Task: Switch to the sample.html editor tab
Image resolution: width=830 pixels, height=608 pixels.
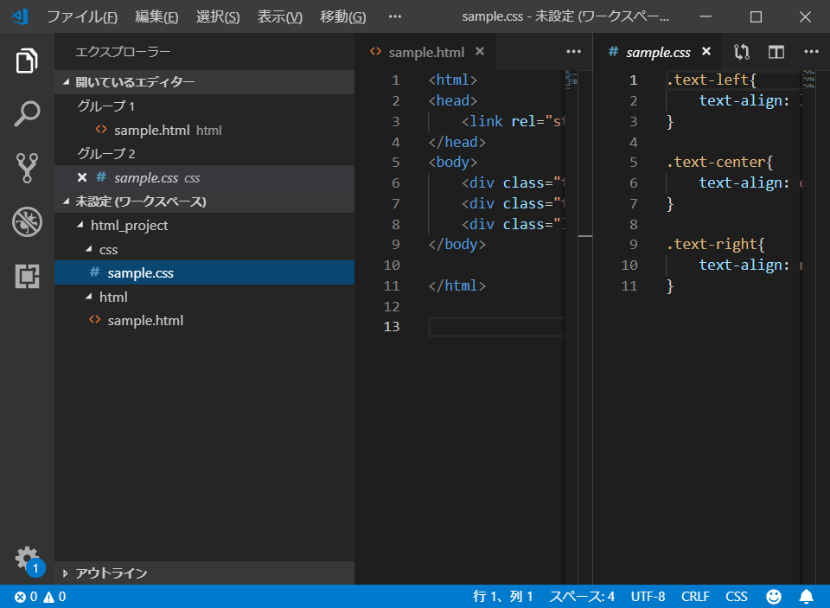Action: [425, 52]
